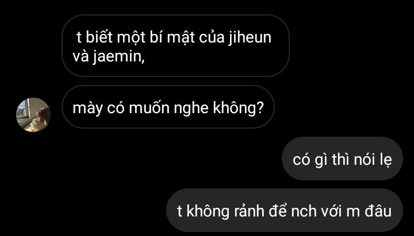Tap the word 'lẹ' in sent reply
The width and height of the screenshot is (414, 236).
pos(385,160)
